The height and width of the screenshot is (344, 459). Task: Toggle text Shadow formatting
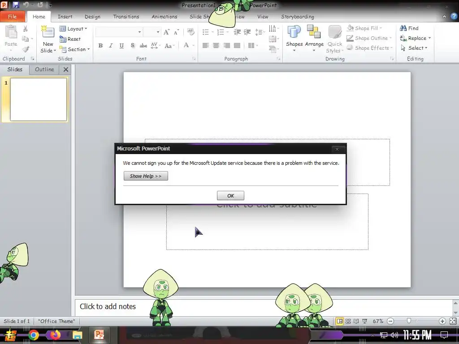pyautogui.click(x=132, y=45)
